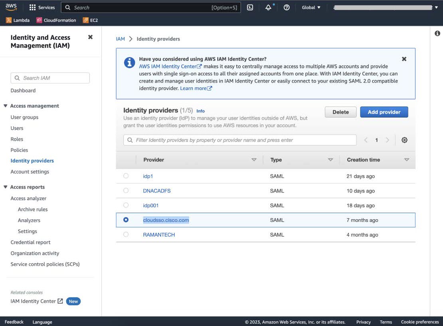Open the EC2 shortcut in favorites bar
This screenshot has height=326, width=443.
(x=91, y=20)
